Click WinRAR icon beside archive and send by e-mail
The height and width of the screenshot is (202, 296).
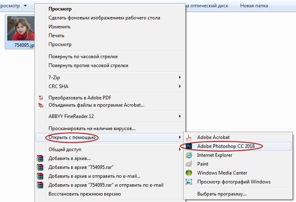[40, 176]
